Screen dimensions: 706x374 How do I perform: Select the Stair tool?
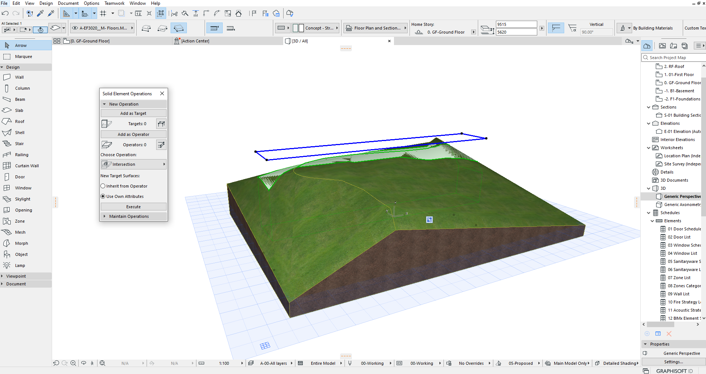click(19, 144)
